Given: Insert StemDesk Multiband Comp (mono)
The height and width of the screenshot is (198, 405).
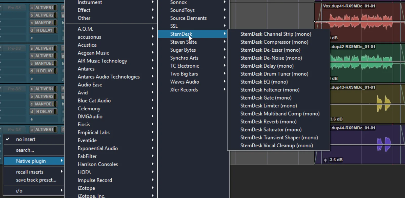Looking at the screenshot, I should tap(278, 114).
